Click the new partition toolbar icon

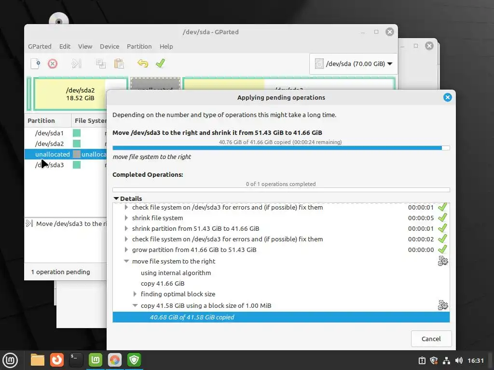pyautogui.click(x=35, y=63)
